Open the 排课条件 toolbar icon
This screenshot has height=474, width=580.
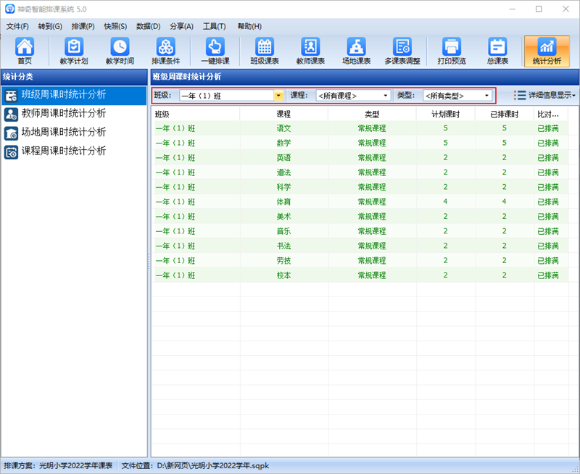click(x=165, y=51)
